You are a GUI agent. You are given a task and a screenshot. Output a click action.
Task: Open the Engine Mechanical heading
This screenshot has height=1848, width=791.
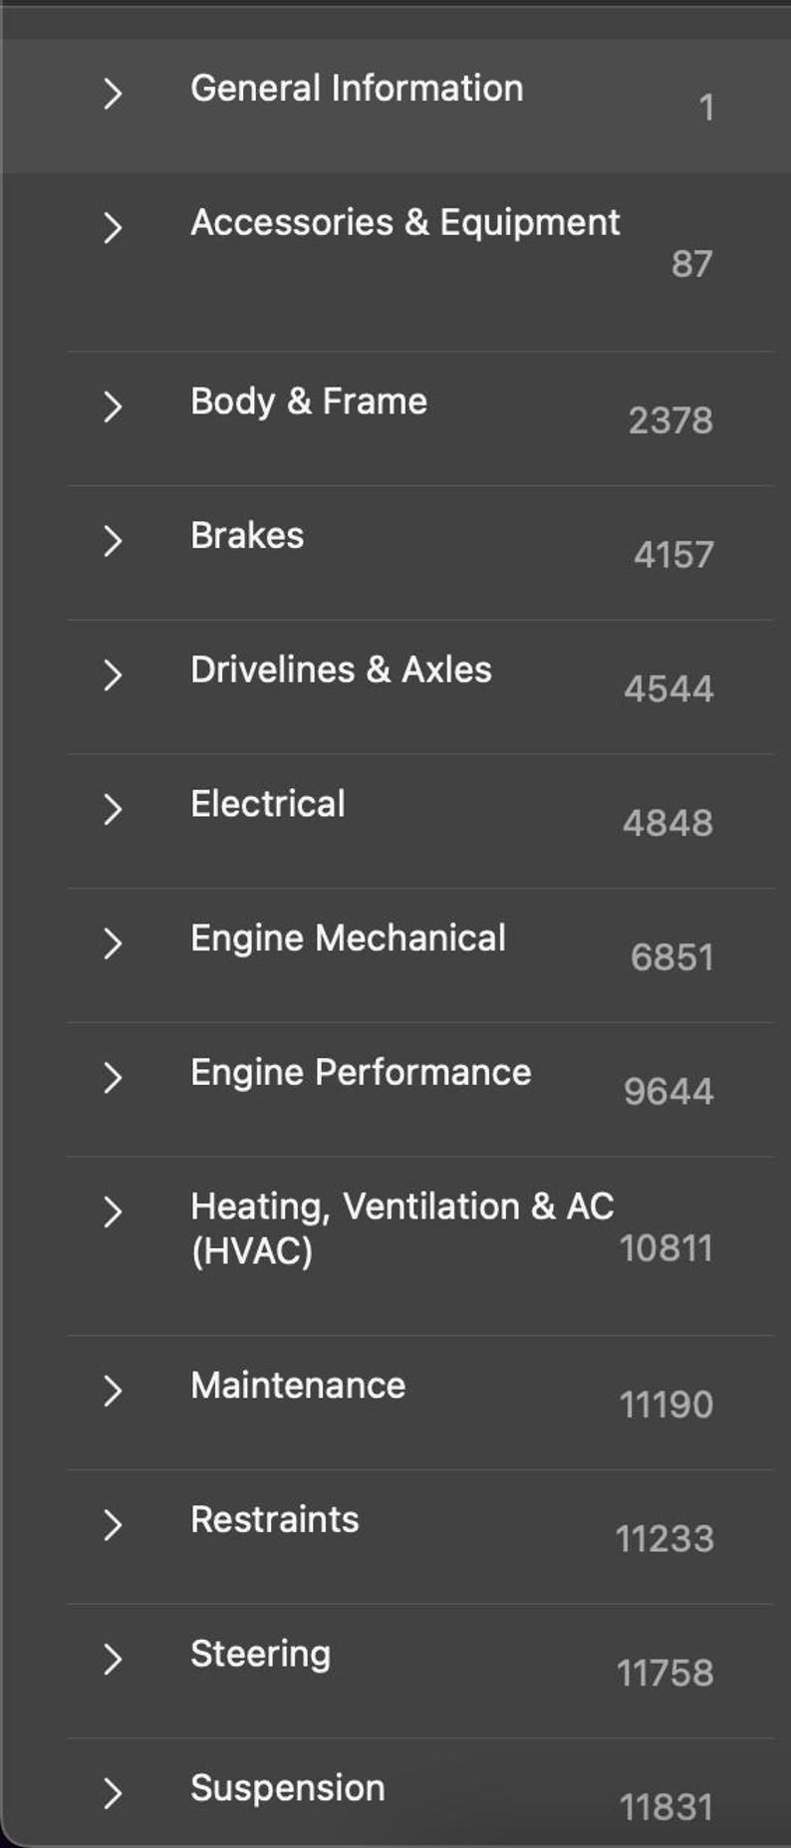tap(348, 938)
